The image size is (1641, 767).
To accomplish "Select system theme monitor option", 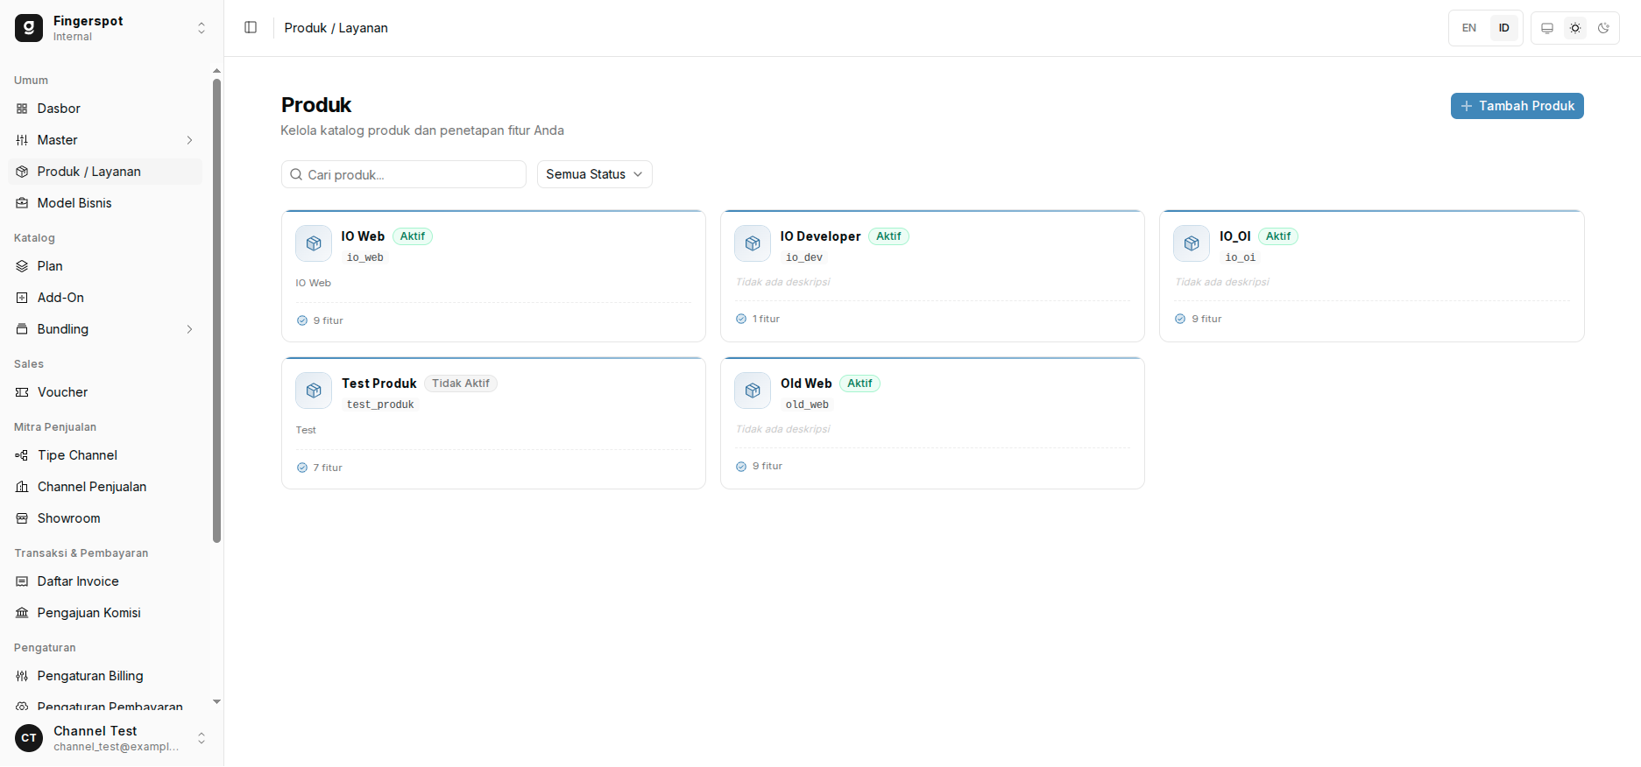I will (x=1547, y=28).
